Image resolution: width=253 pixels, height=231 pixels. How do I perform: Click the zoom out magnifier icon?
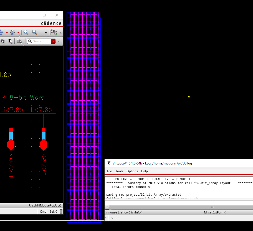click(34, 32)
